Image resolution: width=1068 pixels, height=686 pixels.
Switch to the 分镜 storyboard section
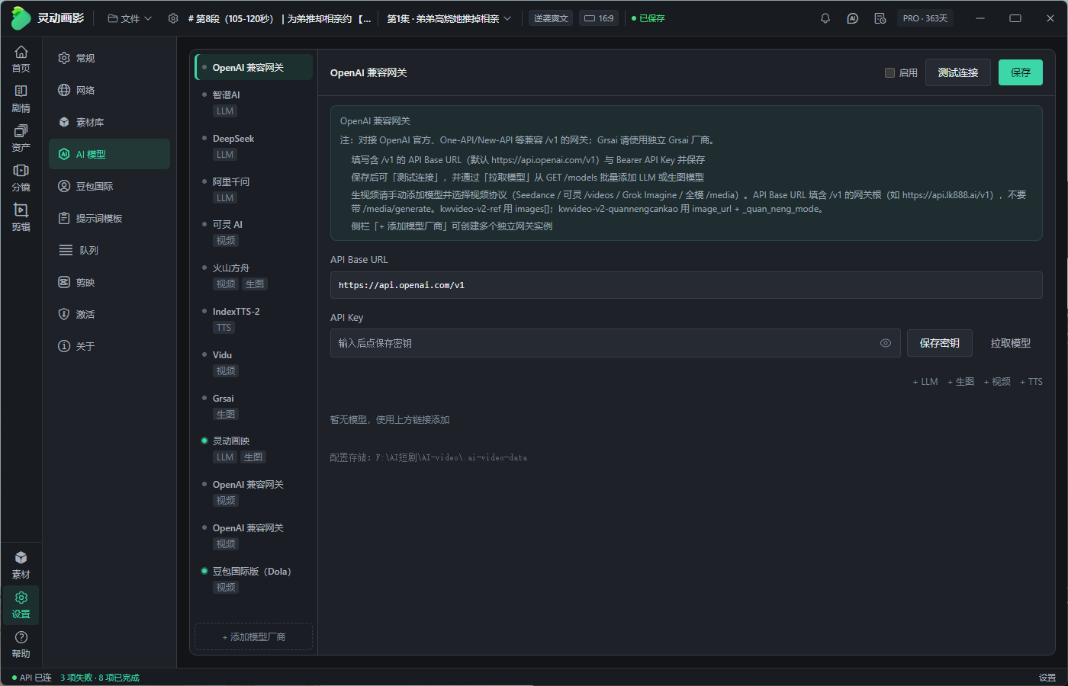click(21, 178)
